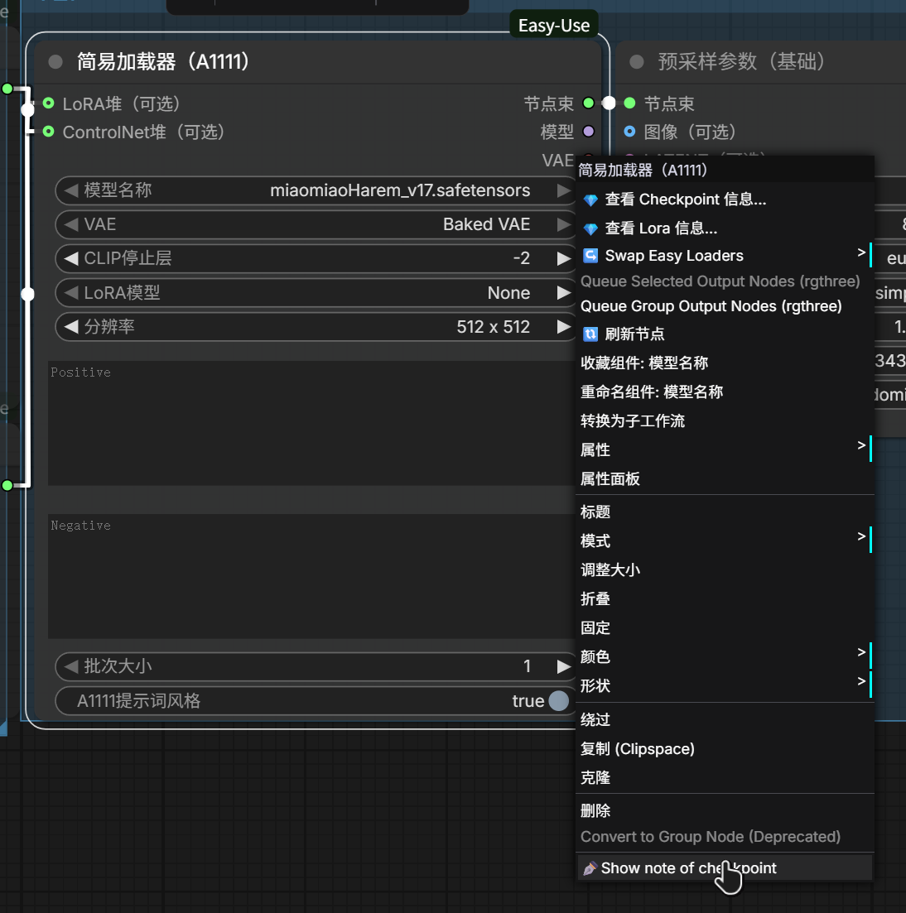The width and height of the screenshot is (906, 913).
Task: Click left arrow of LoRA模型 widget
Action: [71, 293]
